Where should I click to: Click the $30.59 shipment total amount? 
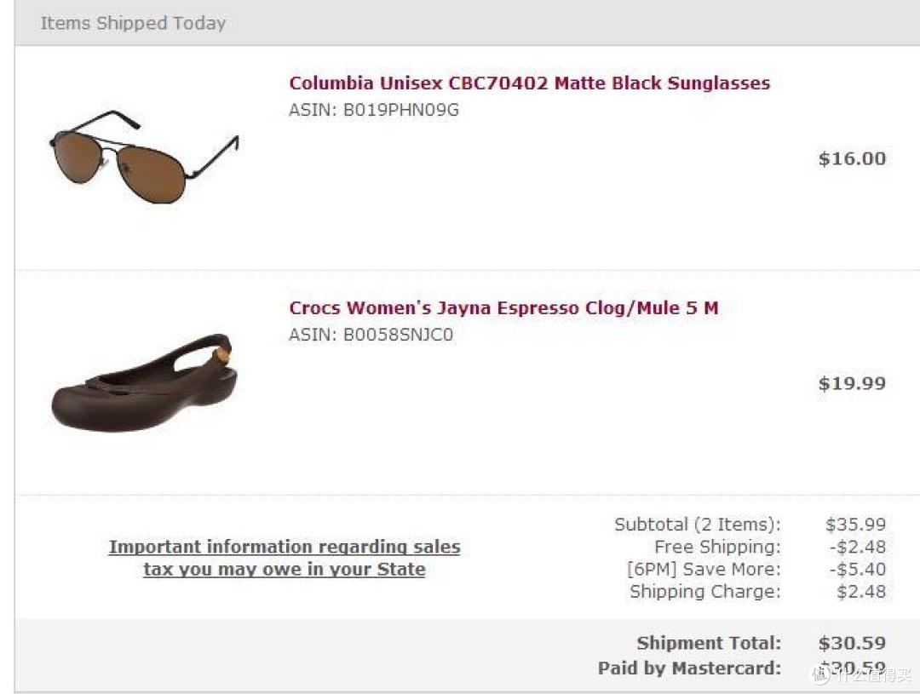click(x=852, y=642)
